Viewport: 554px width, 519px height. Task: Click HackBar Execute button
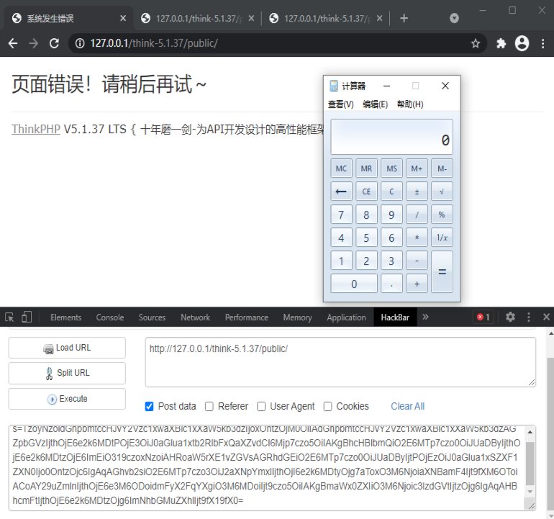(x=67, y=399)
